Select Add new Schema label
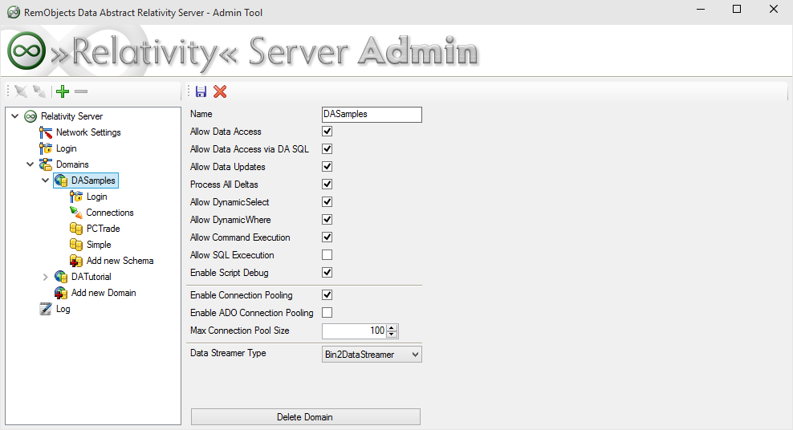Viewport: 793px width, 430px height. coord(120,261)
